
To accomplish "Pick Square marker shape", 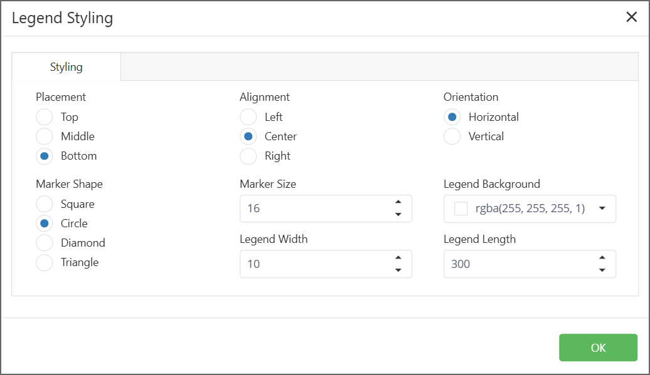I will coord(45,204).
